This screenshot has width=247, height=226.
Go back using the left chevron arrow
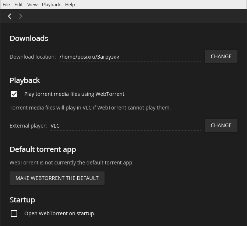coord(10,16)
